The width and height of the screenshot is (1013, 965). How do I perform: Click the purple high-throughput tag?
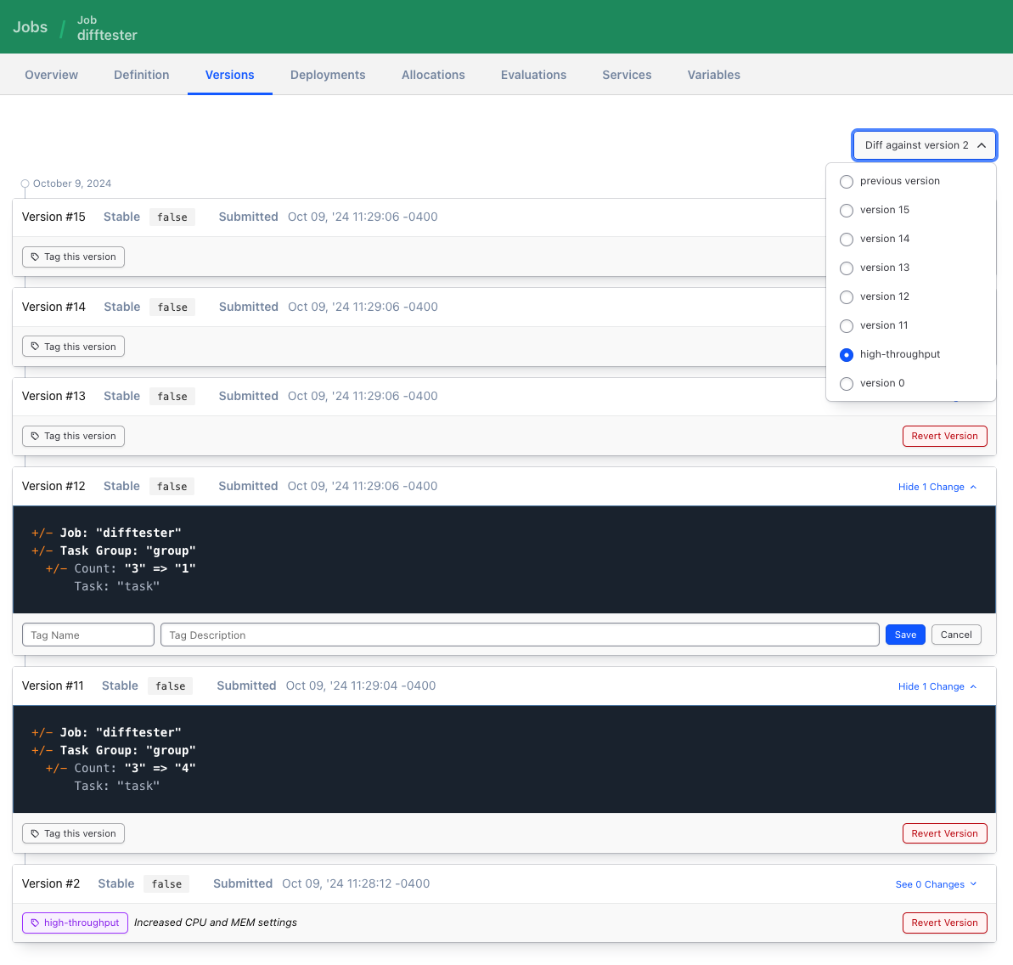pos(75,923)
